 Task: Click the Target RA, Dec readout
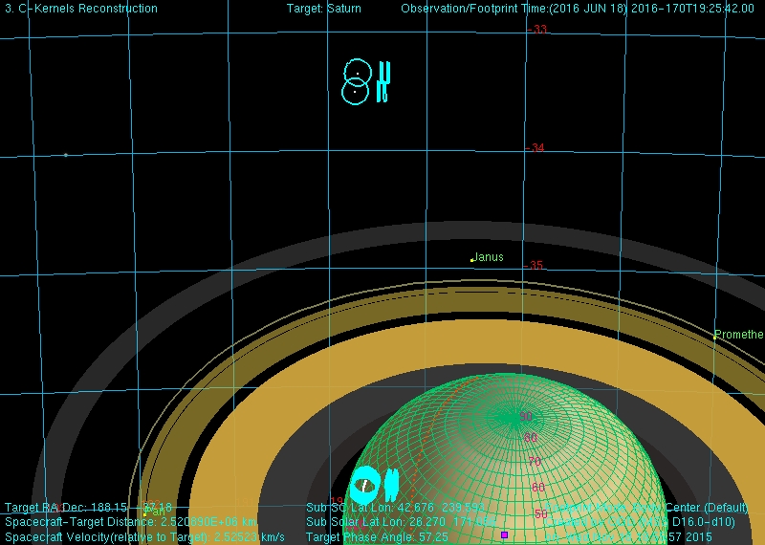[x=88, y=508]
